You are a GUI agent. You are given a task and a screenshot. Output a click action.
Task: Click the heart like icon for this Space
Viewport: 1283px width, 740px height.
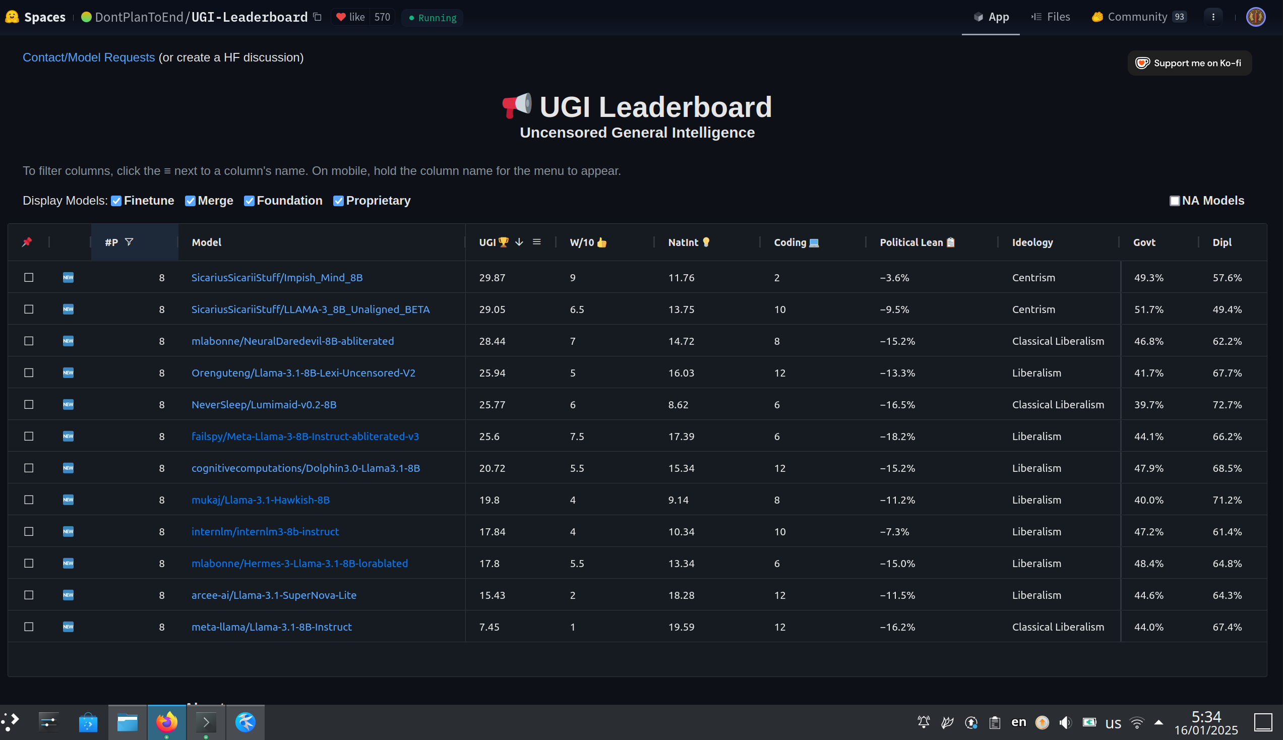point(341,17)
